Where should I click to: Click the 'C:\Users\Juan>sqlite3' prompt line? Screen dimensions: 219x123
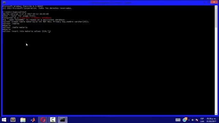14,12
